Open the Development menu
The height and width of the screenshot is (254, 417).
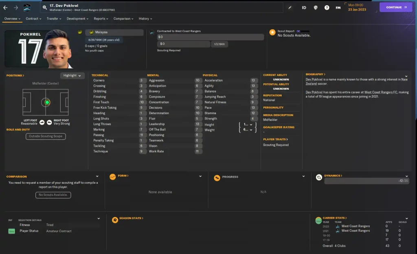click(78, 19)
